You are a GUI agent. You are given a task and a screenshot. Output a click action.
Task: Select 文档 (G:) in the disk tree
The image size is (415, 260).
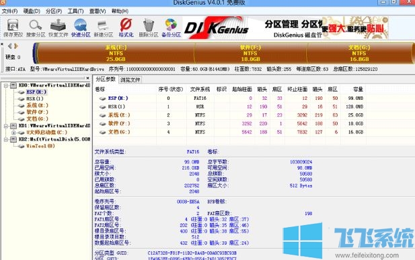click(37, 119)
